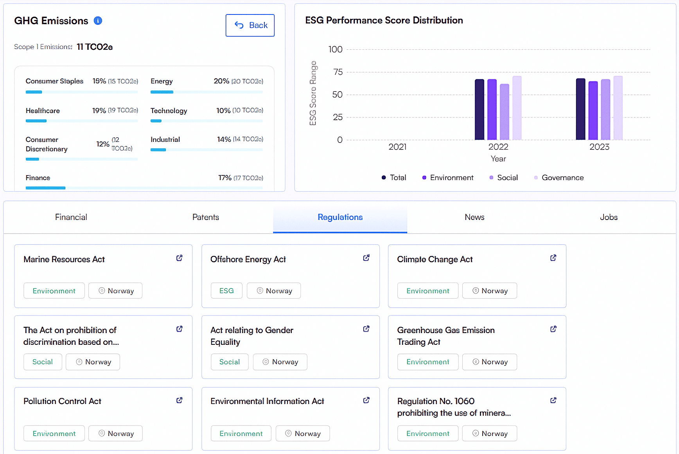Click the Pollution Control Act title
Image resolution: width=679 pixels, height=454 pixels.
click(62, 401)
